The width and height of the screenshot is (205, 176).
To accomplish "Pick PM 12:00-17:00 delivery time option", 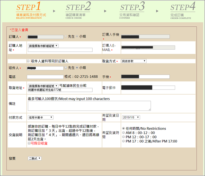I will (124, 137).
